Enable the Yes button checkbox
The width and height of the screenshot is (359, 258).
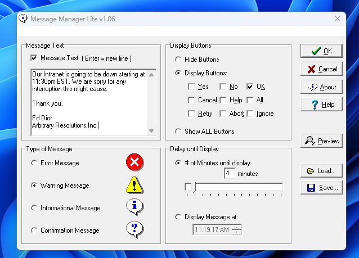click(x=191, y=87)
